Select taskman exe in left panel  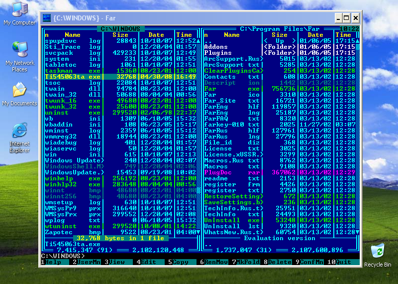tap(120, 71)
